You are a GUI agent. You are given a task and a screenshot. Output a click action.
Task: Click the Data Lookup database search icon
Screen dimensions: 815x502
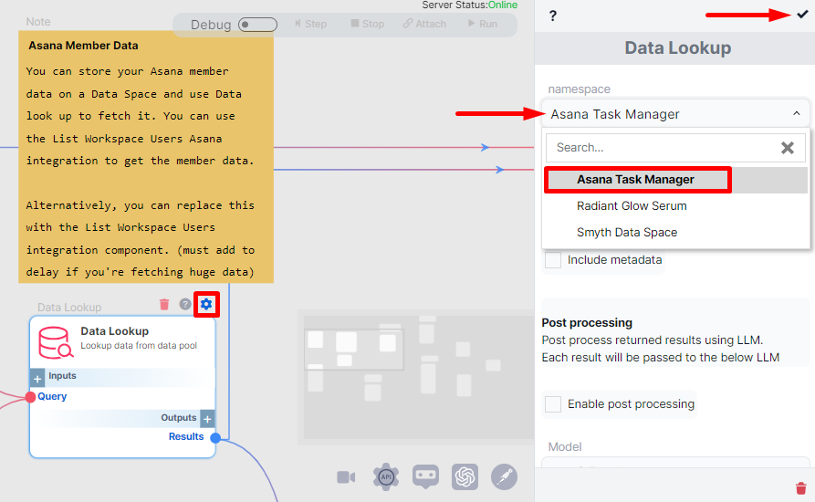pyautogui.click(x=56, y=342)
